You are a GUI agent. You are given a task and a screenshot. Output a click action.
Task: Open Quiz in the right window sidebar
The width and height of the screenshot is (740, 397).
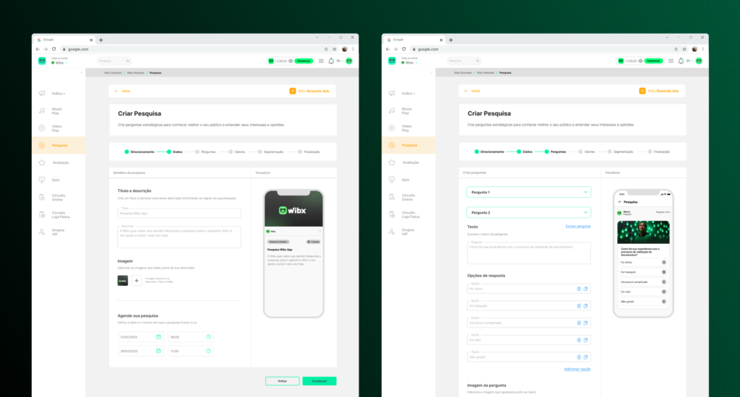tap(405, 179)
